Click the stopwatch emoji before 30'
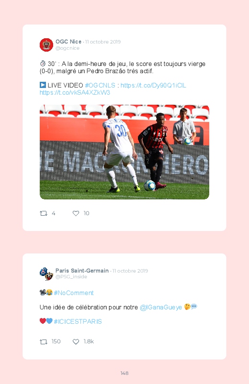The image size is (249, 384). click(43, 64)
